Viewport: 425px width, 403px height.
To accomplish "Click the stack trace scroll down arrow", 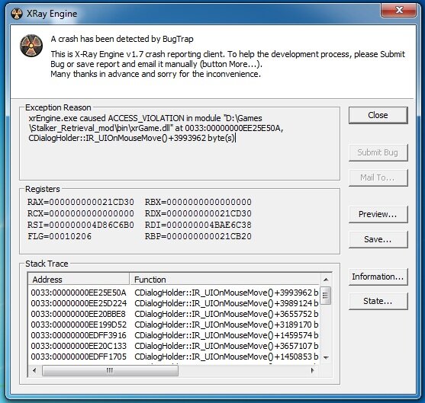I will [326, 357].
